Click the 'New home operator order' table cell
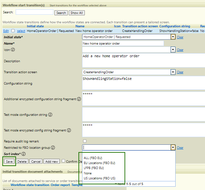Image resolution: width=205 pixels, height=190 pixels. (94, 31)
